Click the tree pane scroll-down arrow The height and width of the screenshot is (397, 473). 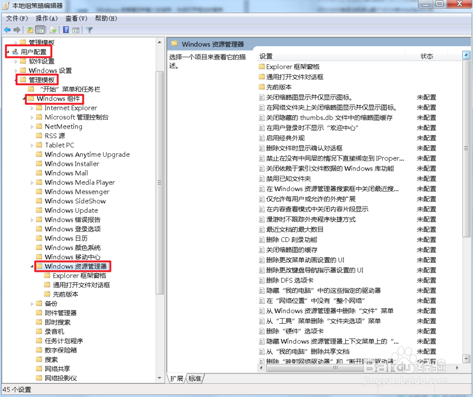click(x=159, y=378)
